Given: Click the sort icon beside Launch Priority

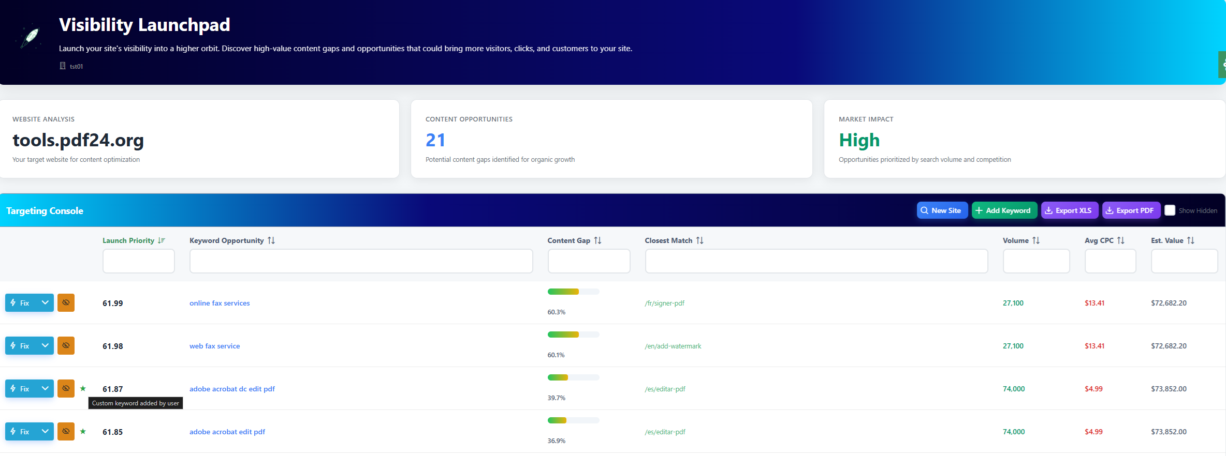Looking at the screenshot, I should pyautogui.click(x=162, y=240).
